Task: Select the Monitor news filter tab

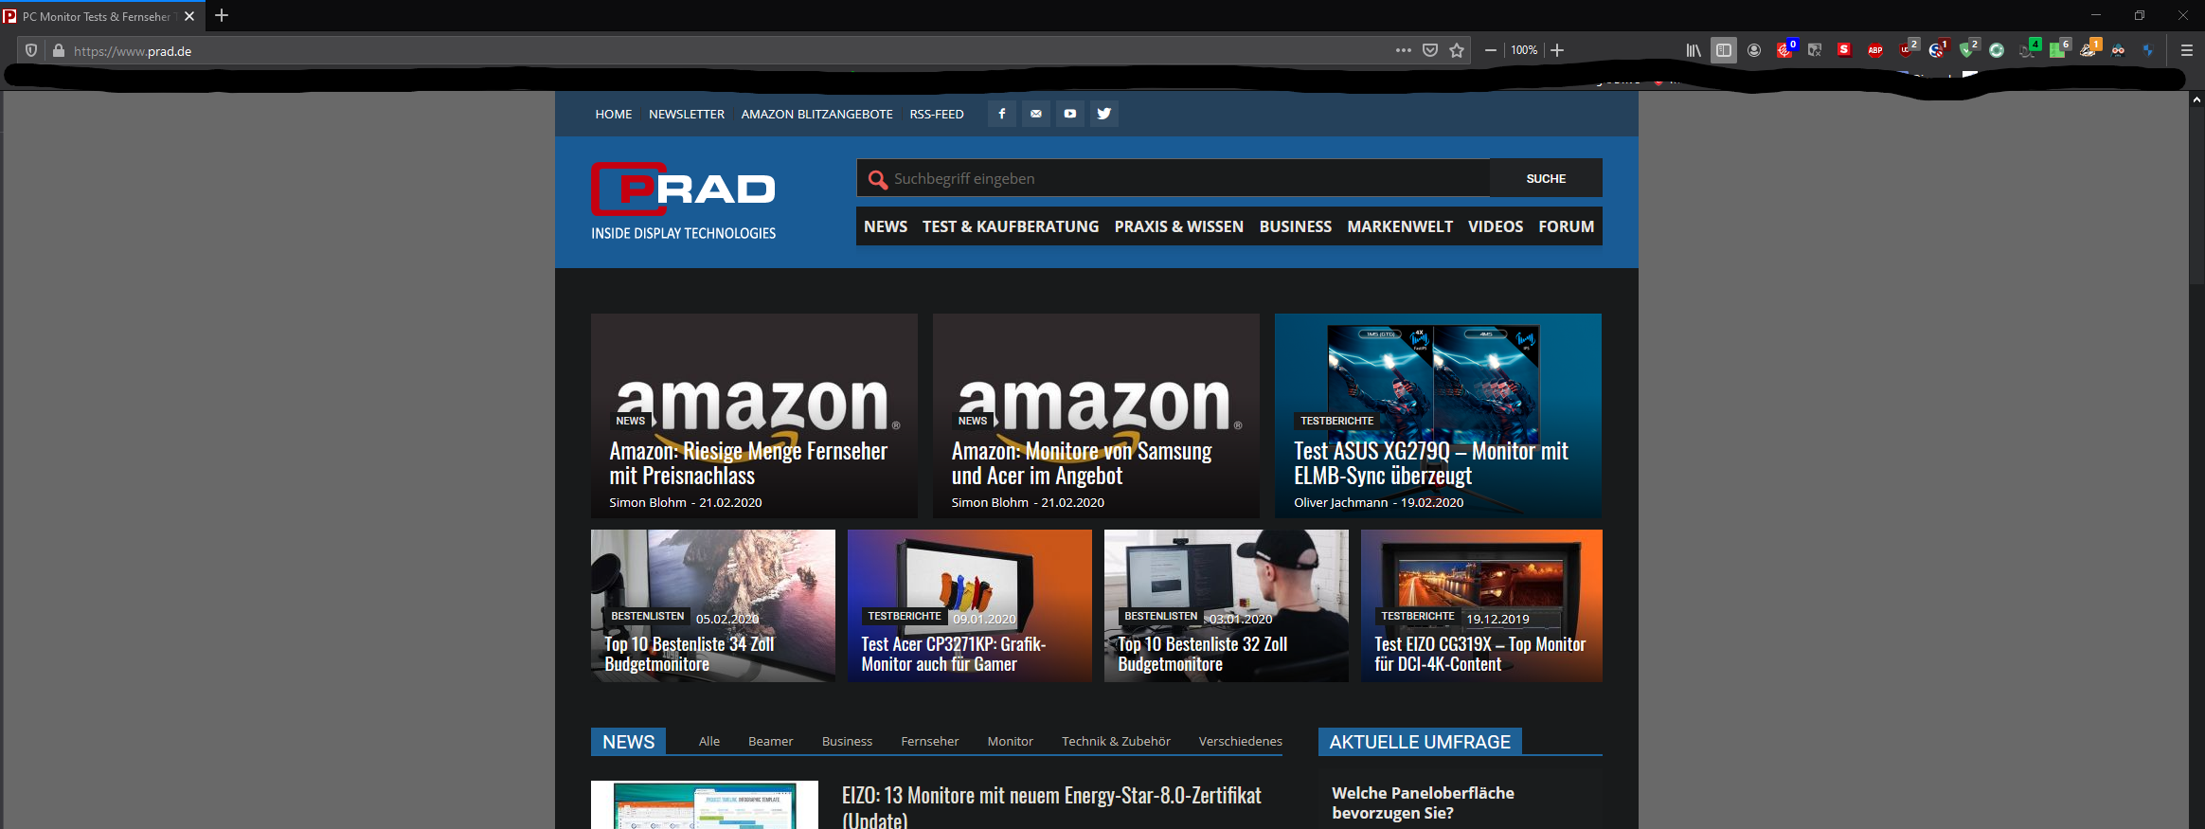Action: click(x=1011, y=741)
